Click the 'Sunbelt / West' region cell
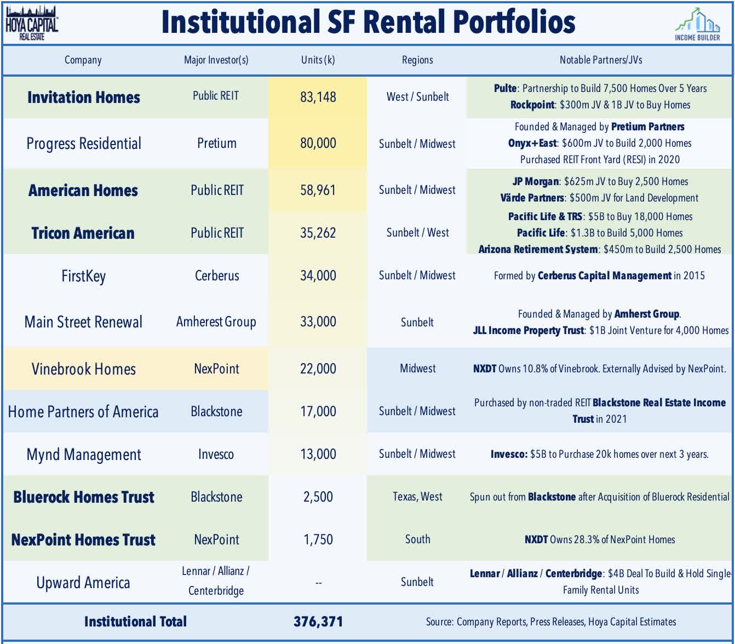Screen dimensions: 735x644 pyautogui.click(x=417, y=233)
